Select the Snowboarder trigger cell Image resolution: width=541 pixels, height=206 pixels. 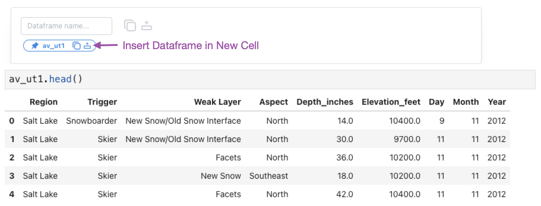click(91, 121)
